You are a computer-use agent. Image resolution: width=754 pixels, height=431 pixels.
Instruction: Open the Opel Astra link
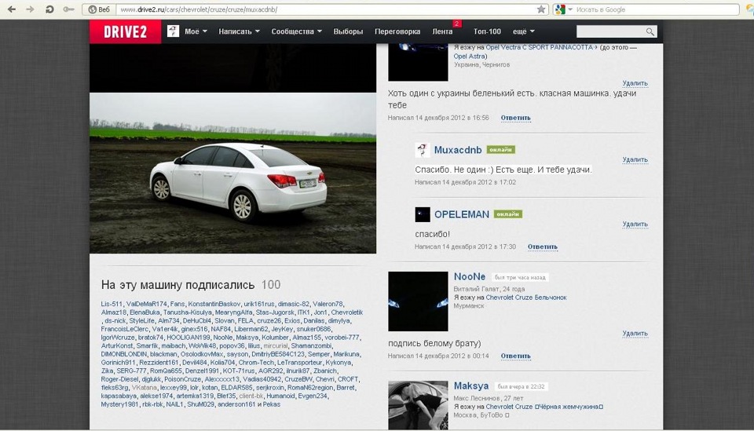pos(469,56)
